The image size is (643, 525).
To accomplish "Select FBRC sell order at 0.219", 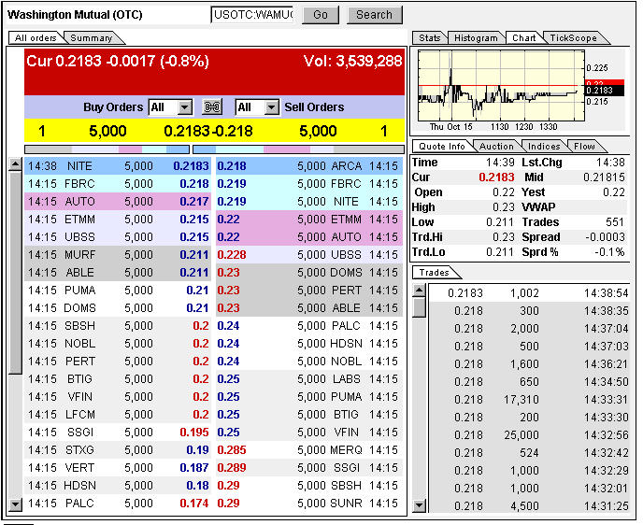I will point(309,184).
